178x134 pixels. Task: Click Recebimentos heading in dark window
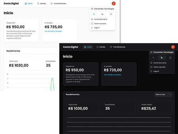tap(73, 94)
